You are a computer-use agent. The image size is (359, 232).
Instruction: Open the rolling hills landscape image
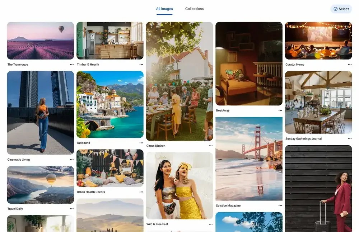(110, 215)
